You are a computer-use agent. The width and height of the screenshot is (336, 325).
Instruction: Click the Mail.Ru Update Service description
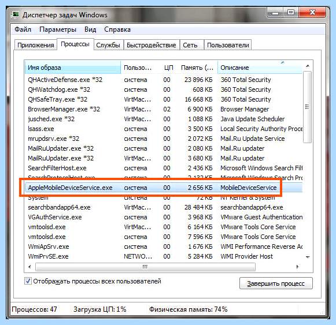pyautogui.click(x=252, y=139)
